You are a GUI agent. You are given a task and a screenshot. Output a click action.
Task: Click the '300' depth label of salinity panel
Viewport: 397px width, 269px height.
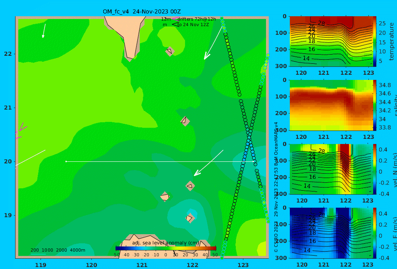(281, 130)
